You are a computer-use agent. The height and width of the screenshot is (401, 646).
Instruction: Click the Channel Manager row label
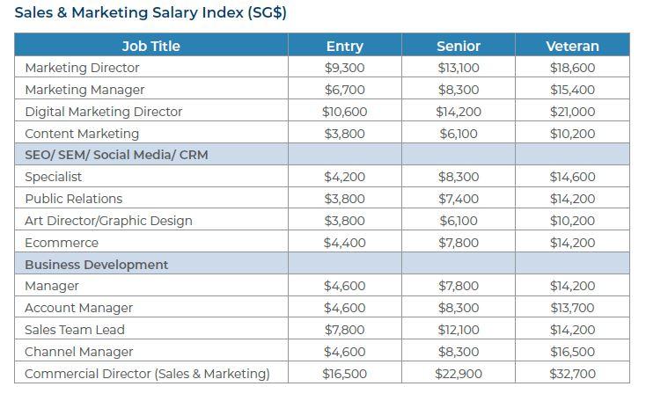coord(79,352)
